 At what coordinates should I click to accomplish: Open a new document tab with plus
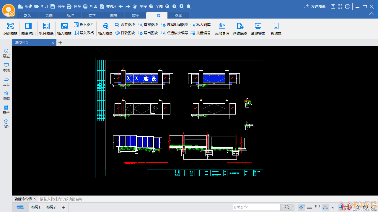(x=60, y=43)
